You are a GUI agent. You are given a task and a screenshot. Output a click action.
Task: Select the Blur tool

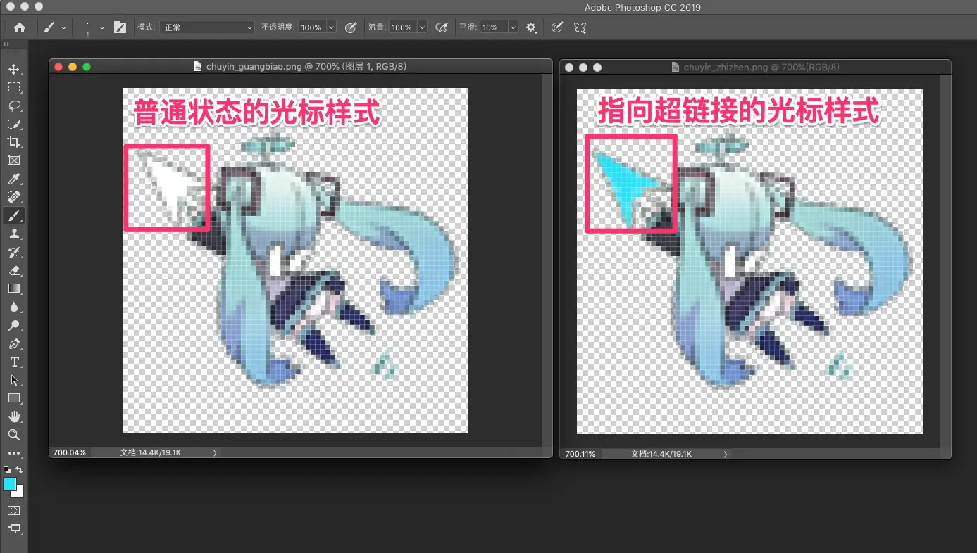13,307
